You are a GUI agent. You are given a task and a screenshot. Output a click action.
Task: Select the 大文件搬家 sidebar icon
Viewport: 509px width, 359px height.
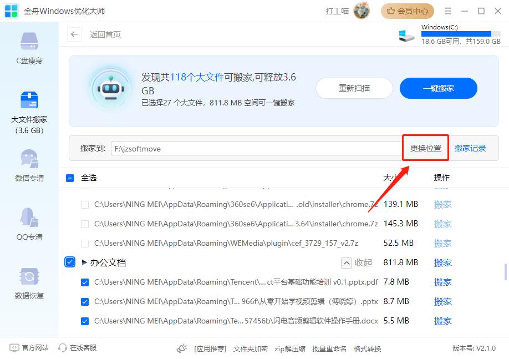tap(28, 103)
